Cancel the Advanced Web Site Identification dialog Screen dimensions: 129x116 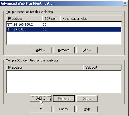point(64,109)
